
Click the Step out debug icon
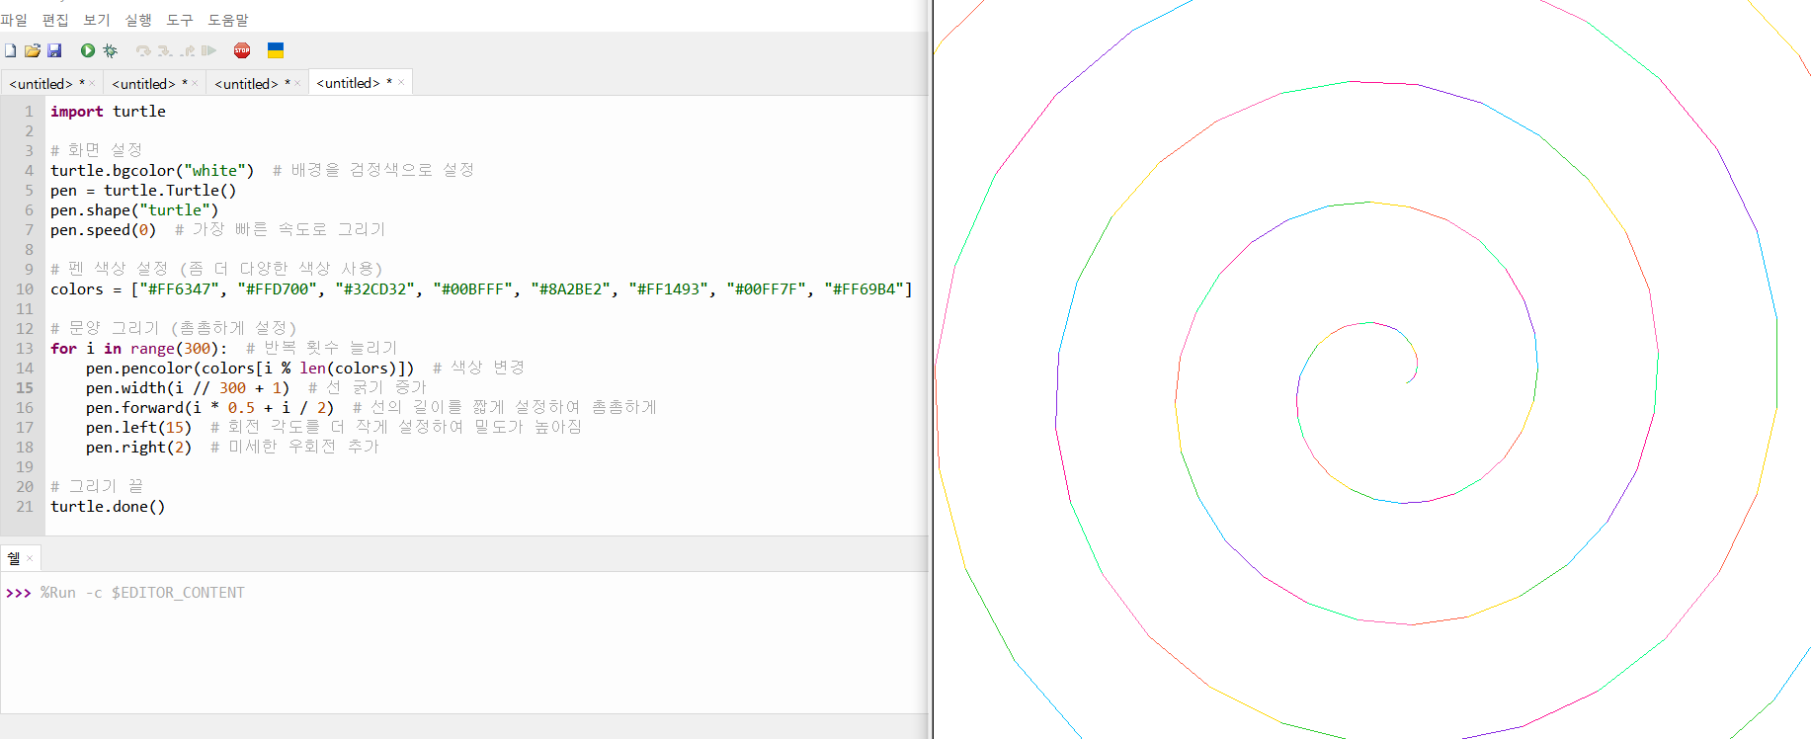(187, 50)
